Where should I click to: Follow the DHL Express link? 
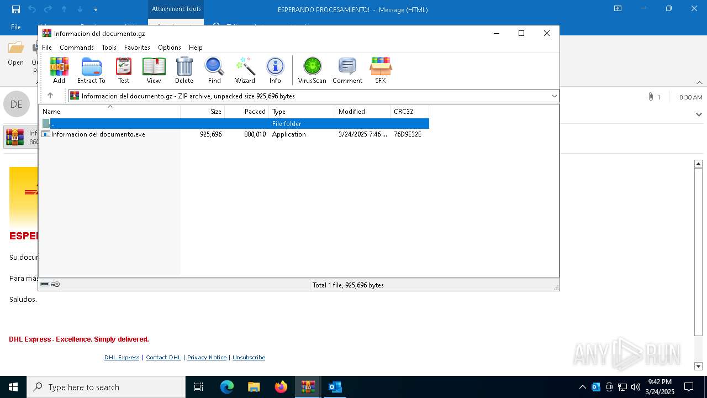(122, 357)
